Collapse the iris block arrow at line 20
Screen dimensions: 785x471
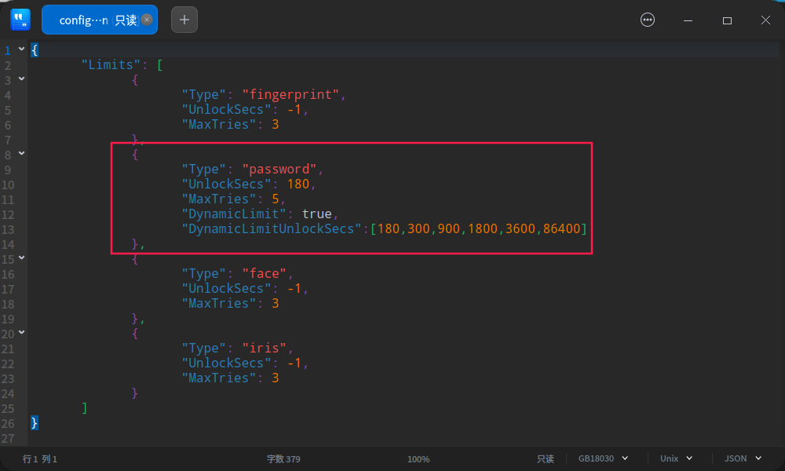point(20,332)
